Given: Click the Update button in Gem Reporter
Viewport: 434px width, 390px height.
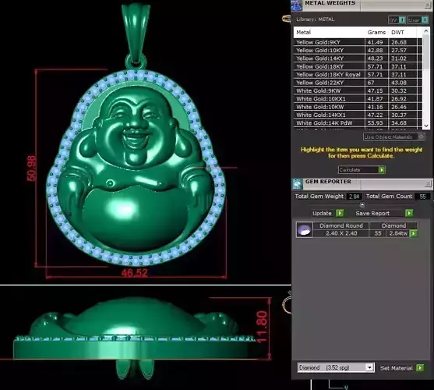Looking at the screenshot, I should (x=327, y=213).
